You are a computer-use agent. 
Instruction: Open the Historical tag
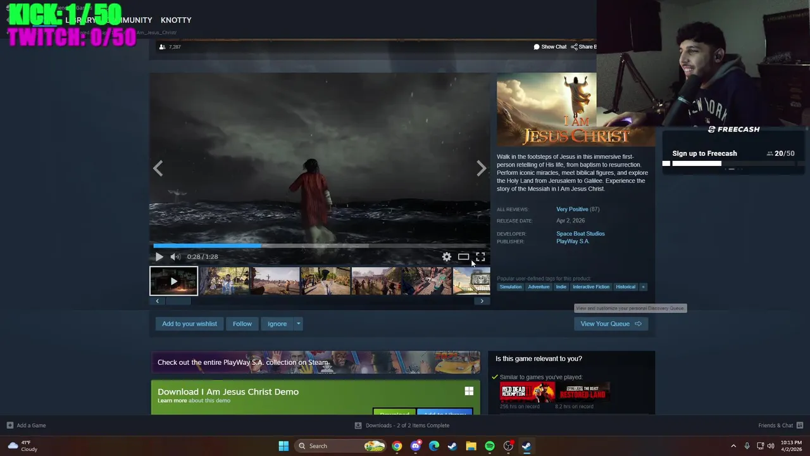tap(626, 287)
